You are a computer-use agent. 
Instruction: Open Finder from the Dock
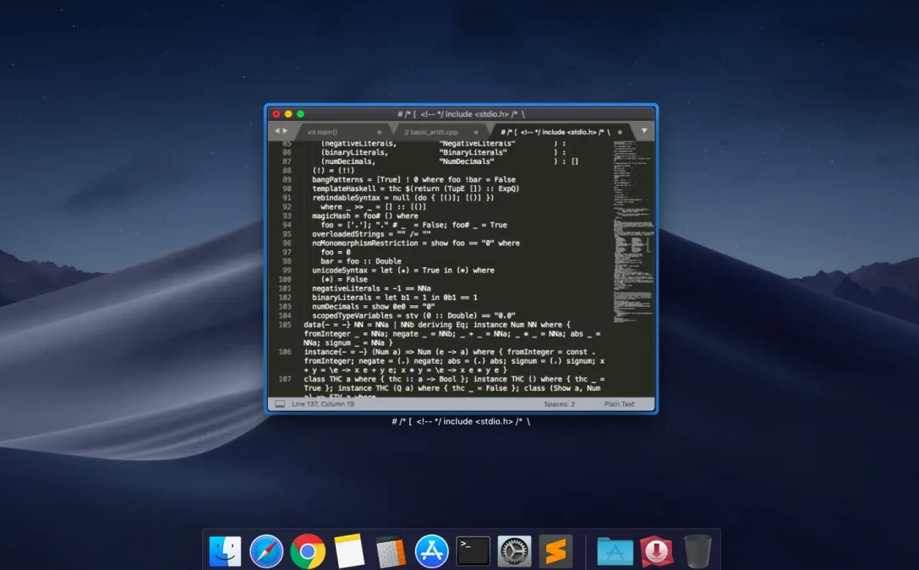pos(225,551)
